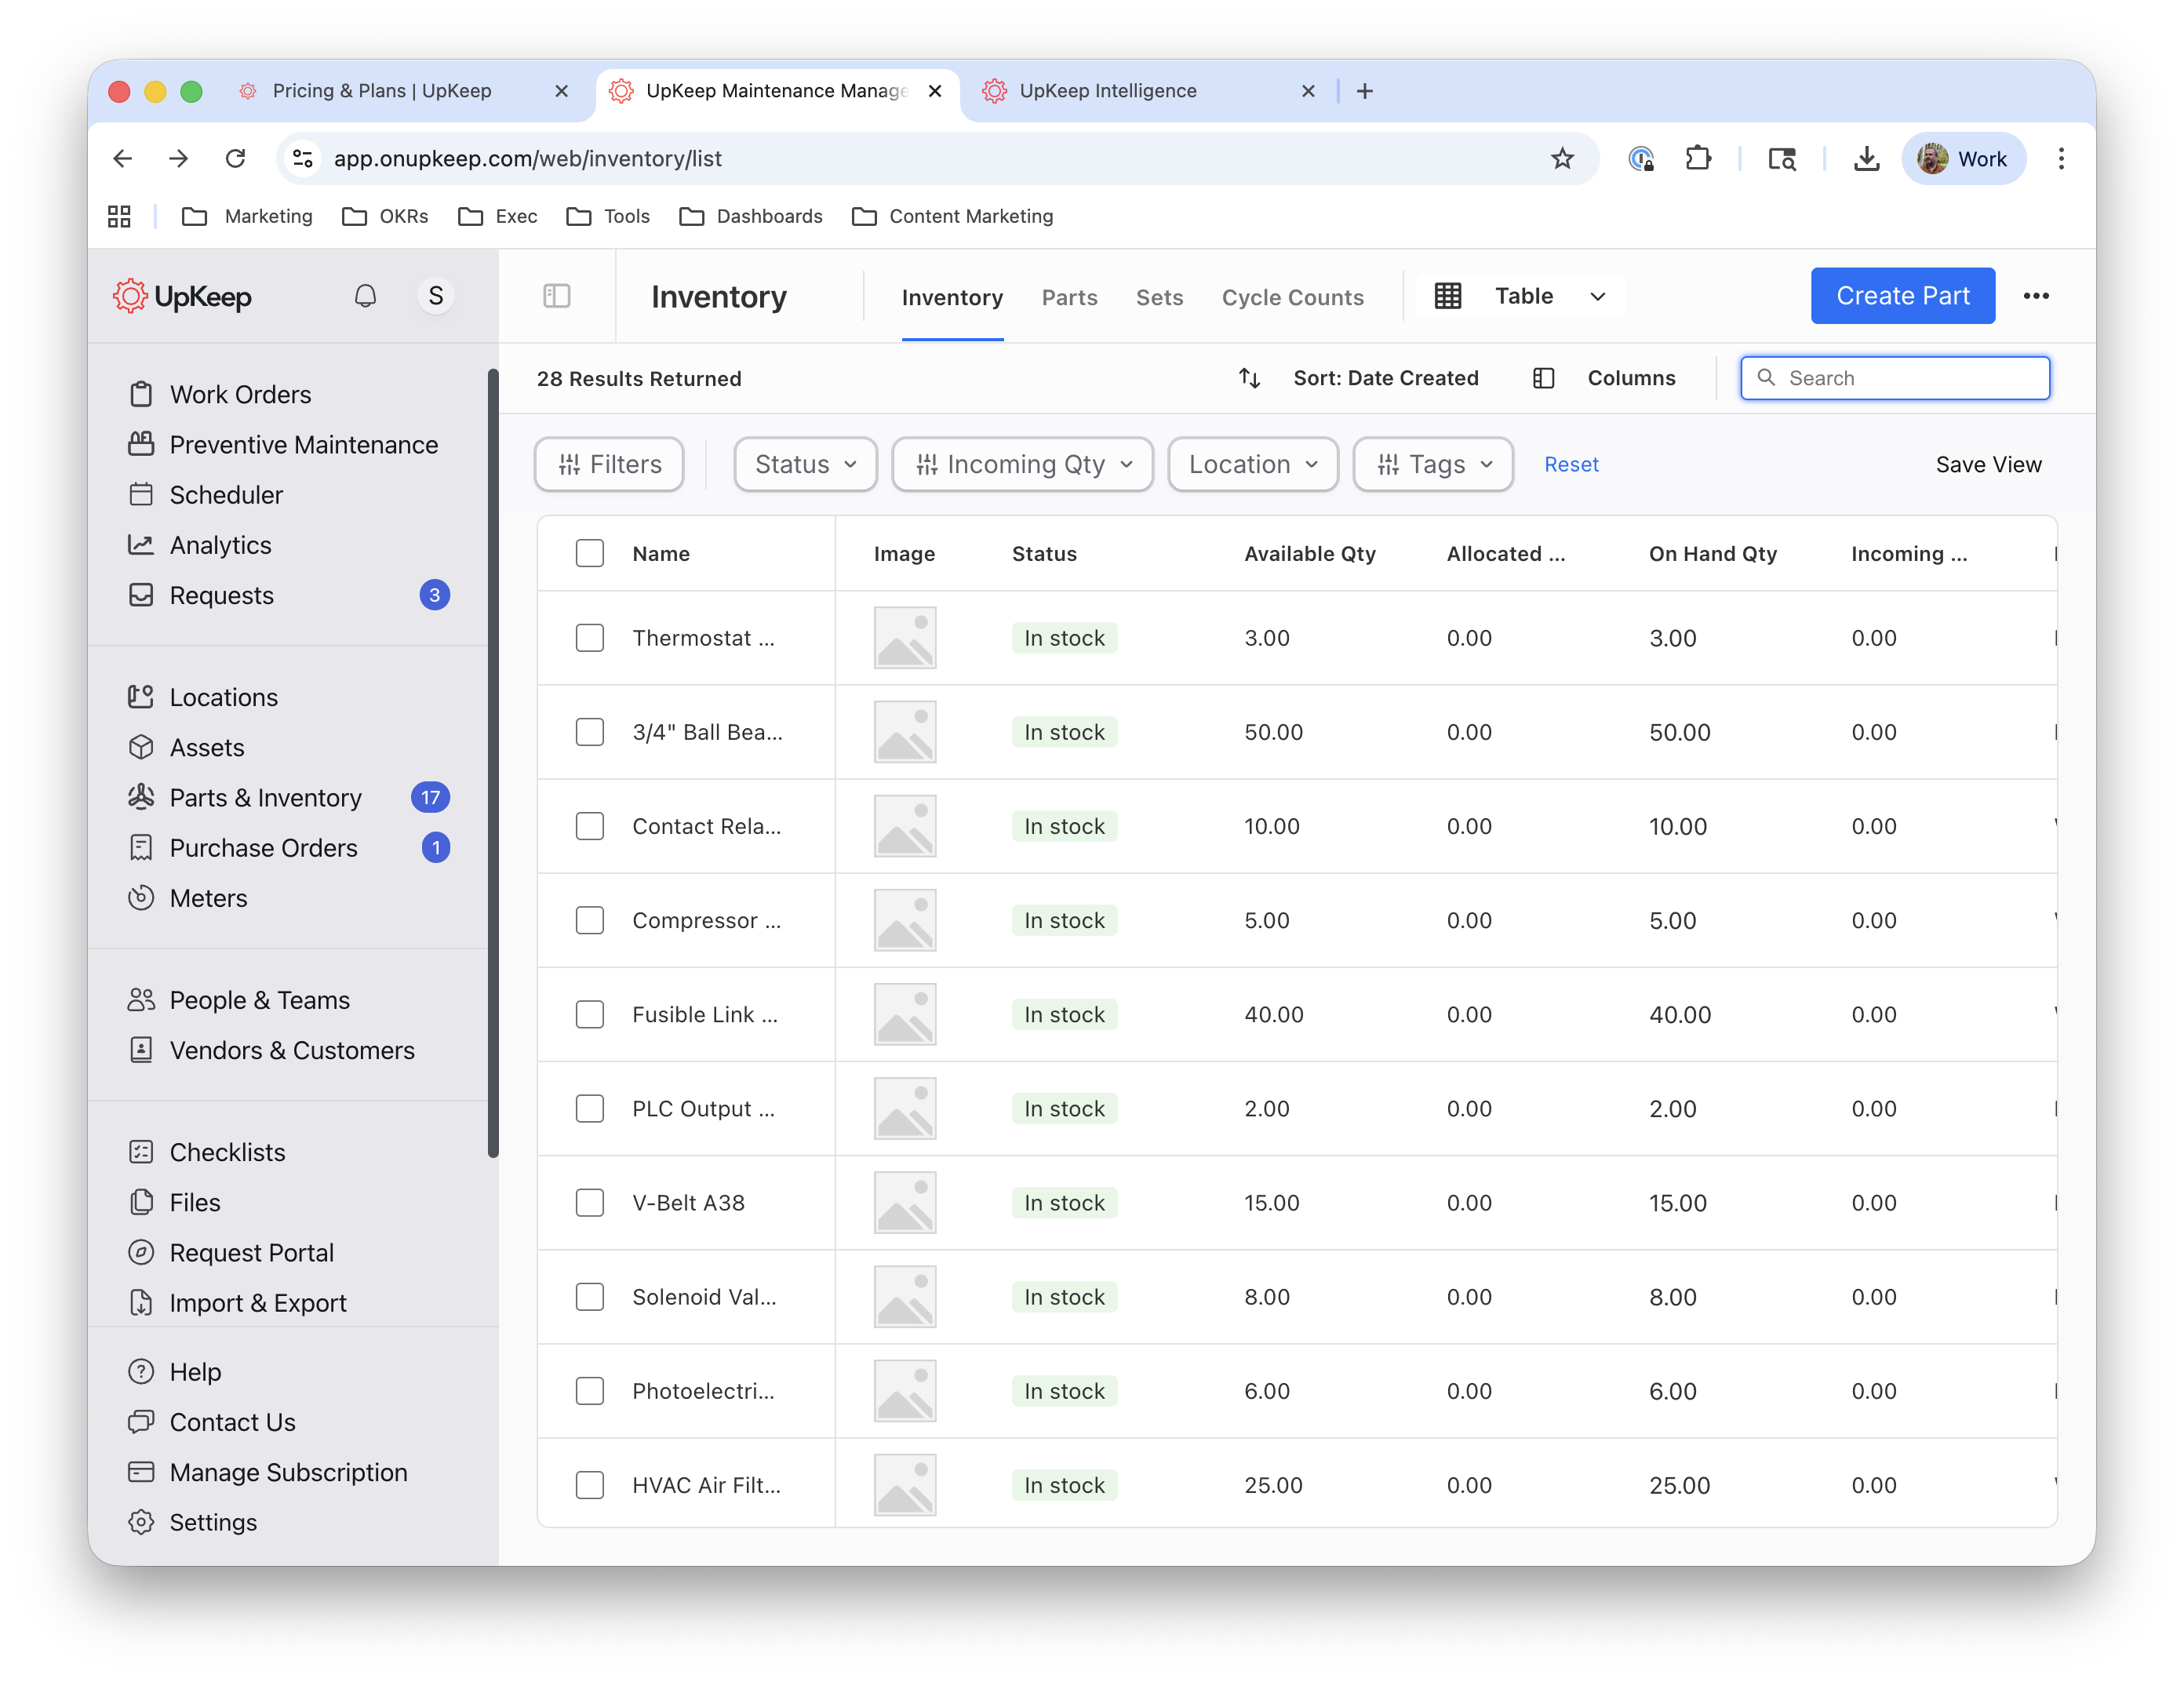Screen dimensions: 2184x1682
Task: Open Checklists from the sidebar
Action: [227, 1152]
